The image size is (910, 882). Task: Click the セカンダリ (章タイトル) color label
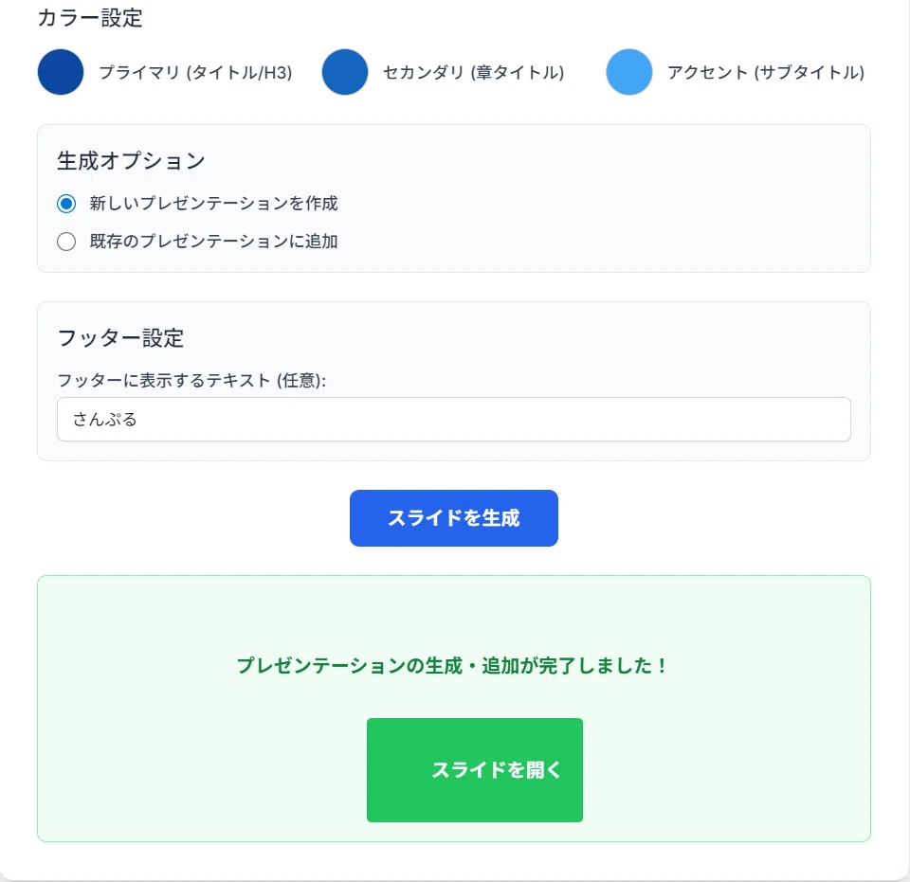tap(474, 73)
